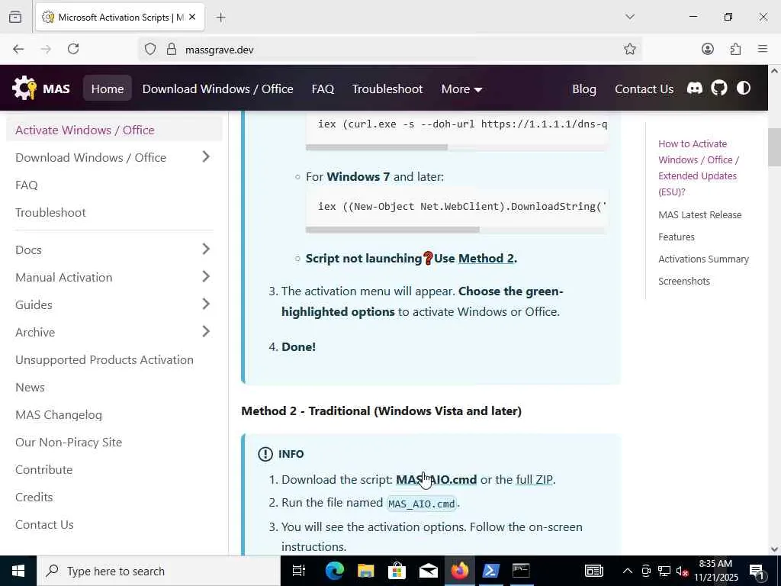Open Contribute in the sidebar
This screenshot has width=781, height=586.
43,469
